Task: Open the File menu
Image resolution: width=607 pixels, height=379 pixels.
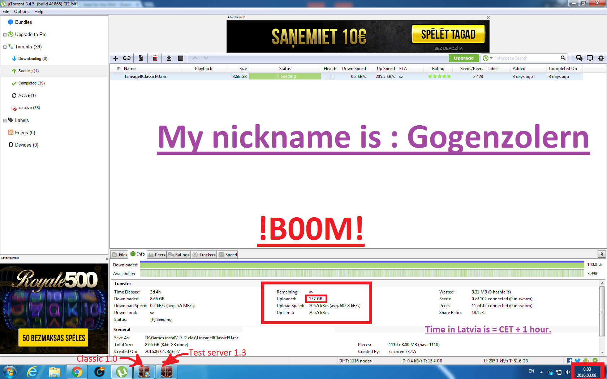Action: point(6,12)
